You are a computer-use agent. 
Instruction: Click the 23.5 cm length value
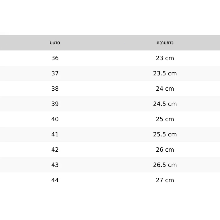165,73
